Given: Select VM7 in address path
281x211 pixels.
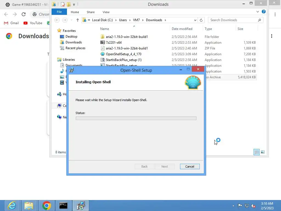Looking at the screenshot, I should click(136, 20).
